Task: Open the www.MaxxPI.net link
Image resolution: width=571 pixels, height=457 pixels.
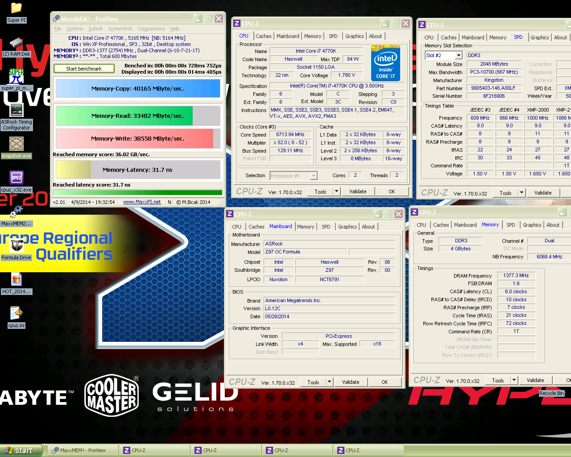Action: click(x=142, y=202)
